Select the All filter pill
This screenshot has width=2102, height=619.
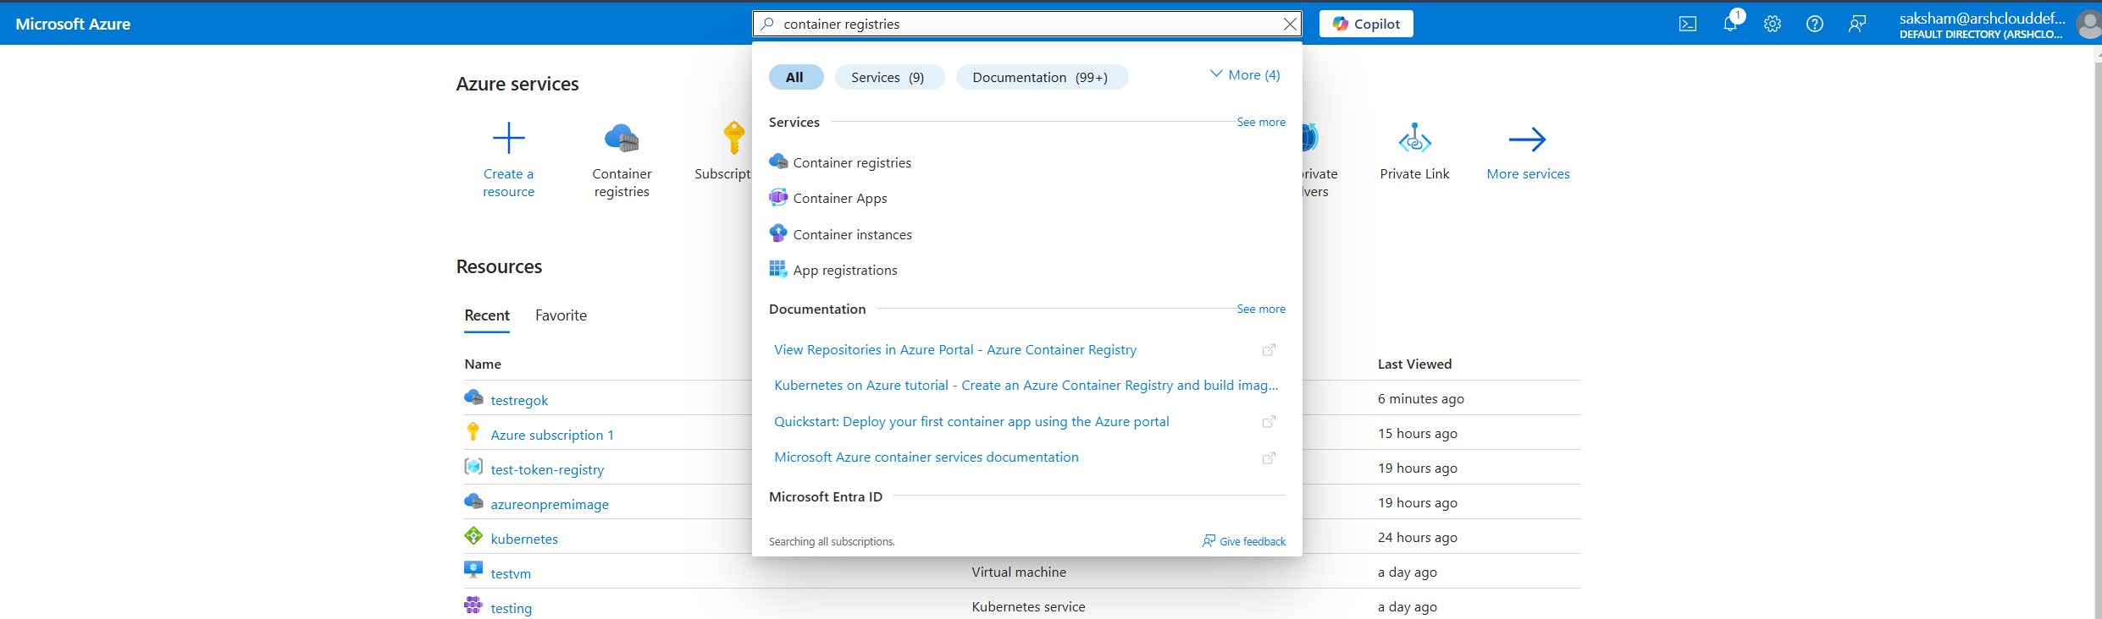(x=795, y=77)
